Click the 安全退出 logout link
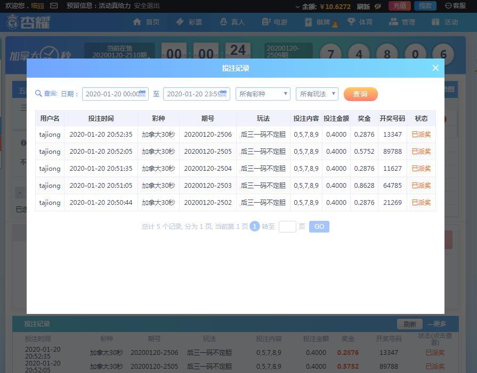Screen dimensions: 477x373 (147, 6)
